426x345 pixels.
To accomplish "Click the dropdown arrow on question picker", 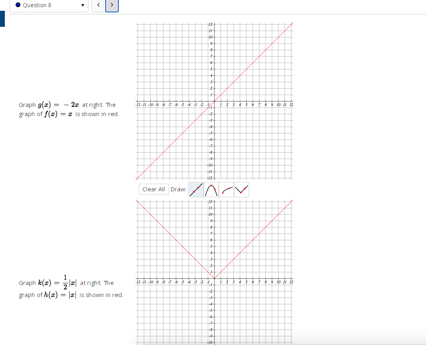I will (x=82, y=6).
